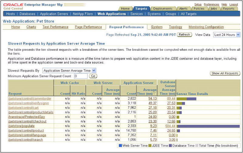Open /petstore/populate request link
Image resolution: width=243 pixels, height=153 pixels.
[21, 126]
